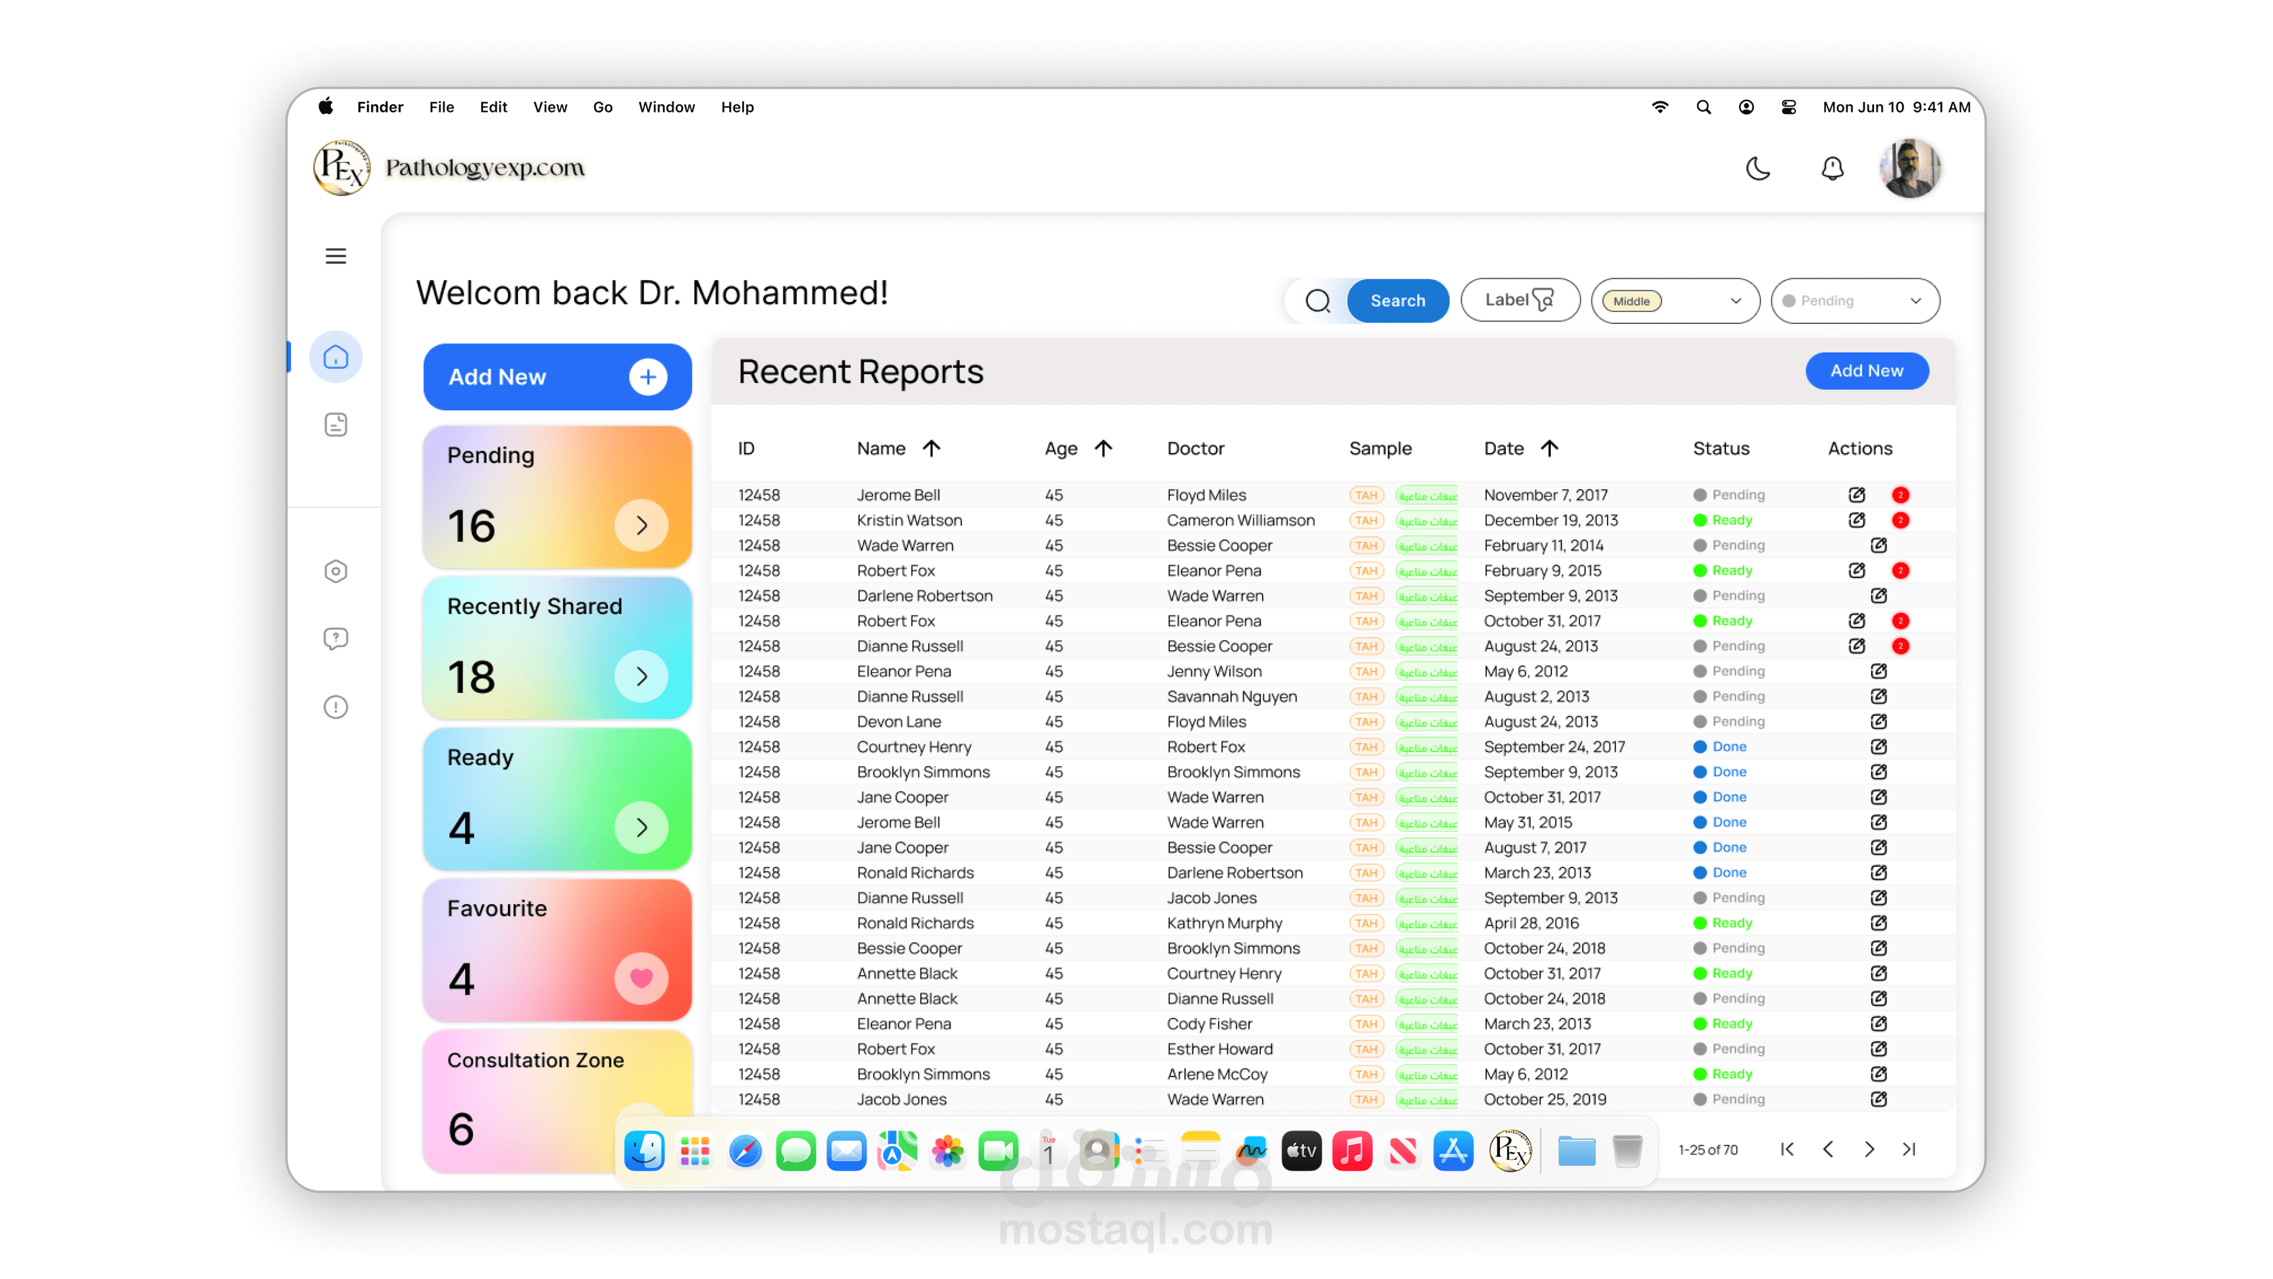Sort table by Name arrow
The image size is (2273, 1279).
click(932, 448)
